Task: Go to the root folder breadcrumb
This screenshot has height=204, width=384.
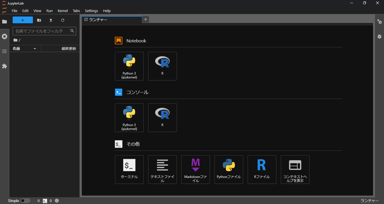Action: [15, 40]
